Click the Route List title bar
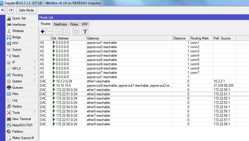The height and width of the screenshot is (141, 249). tap(143, 17)
